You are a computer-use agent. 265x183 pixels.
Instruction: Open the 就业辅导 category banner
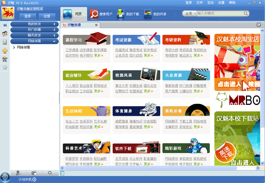[x=87, y=75]
